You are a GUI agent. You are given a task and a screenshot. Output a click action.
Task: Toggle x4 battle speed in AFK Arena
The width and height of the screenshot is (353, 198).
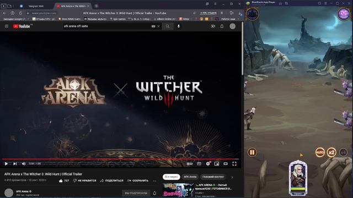[343, 152]
